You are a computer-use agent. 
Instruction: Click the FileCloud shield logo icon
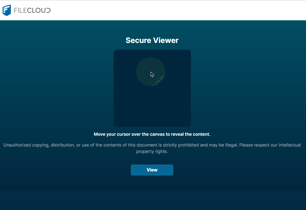tap(7, 10)
